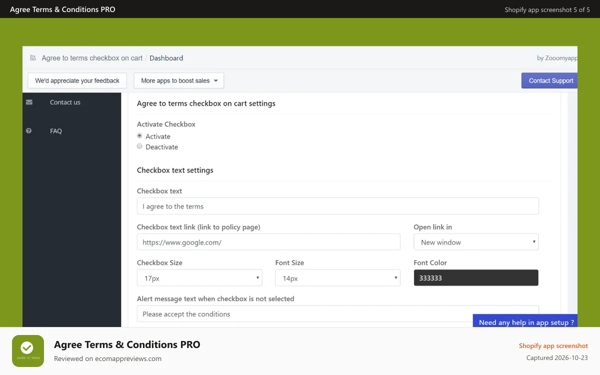Screen dimensions: 600x375
Task: Click Need any help in app setup button
Action: click(x=525, y=321)
